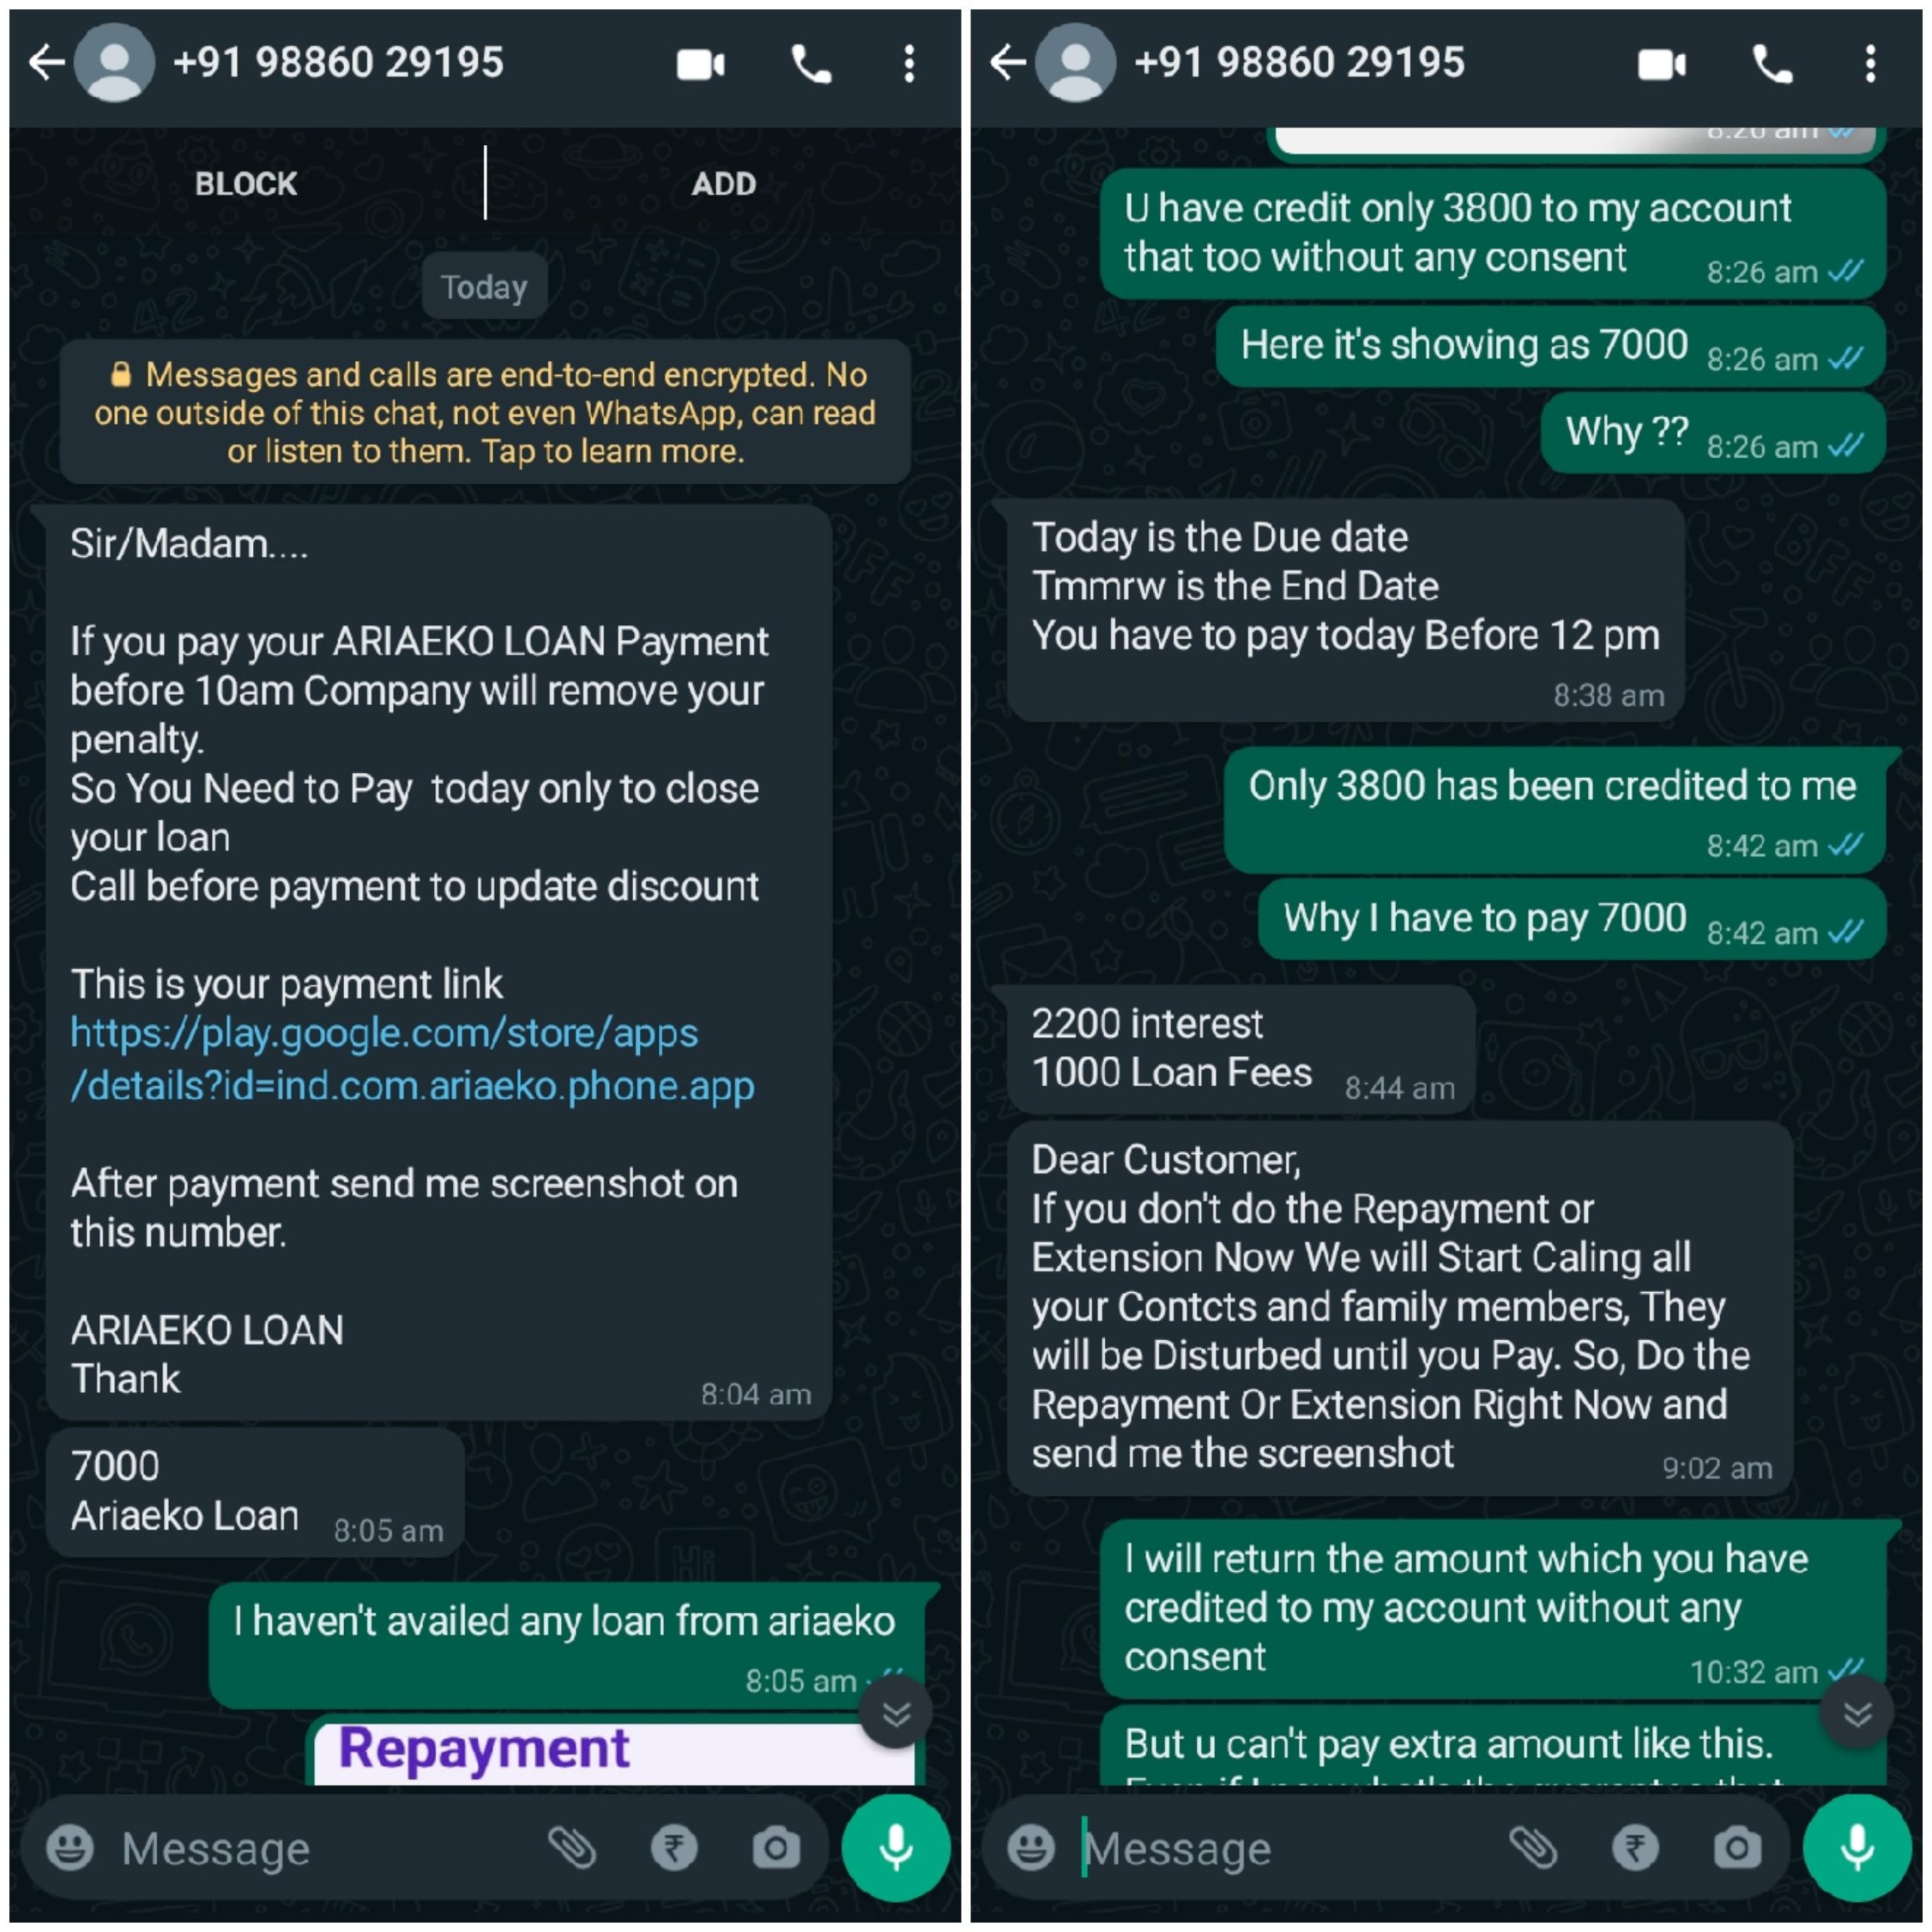Tap ADD to save the contact
This screenshot has height=1932, width=1932.
(724, 184)
